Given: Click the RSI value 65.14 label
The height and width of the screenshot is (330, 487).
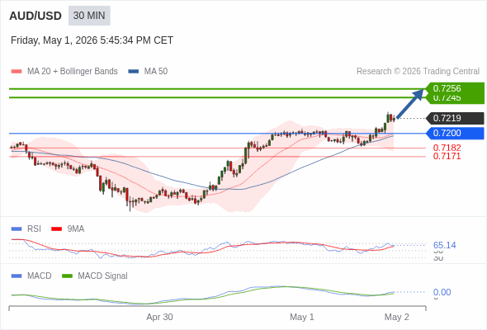Looking at the screenshot, I should pos(444,245).
